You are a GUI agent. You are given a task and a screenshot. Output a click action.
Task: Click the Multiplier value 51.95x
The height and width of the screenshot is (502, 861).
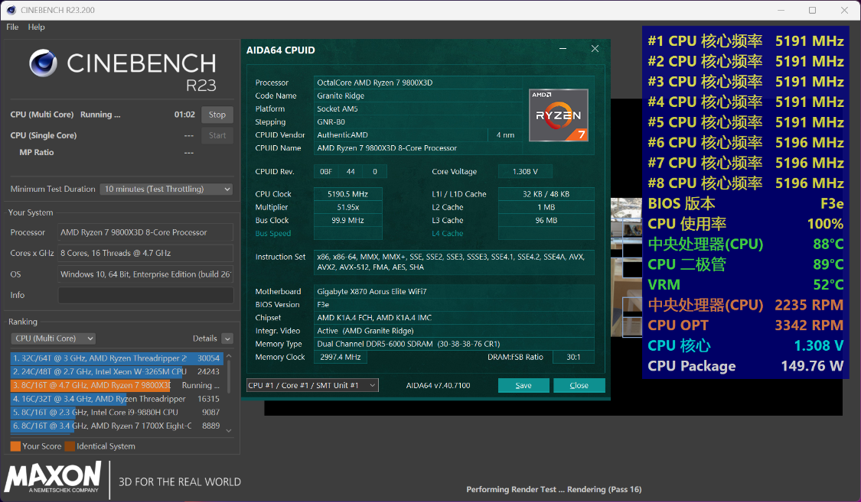347,207
